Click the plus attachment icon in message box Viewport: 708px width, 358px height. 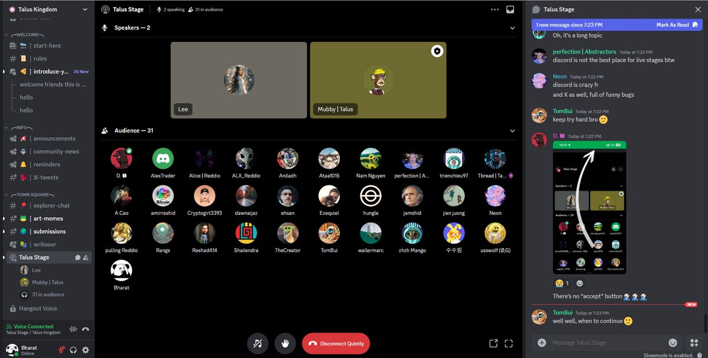point(542,343)
